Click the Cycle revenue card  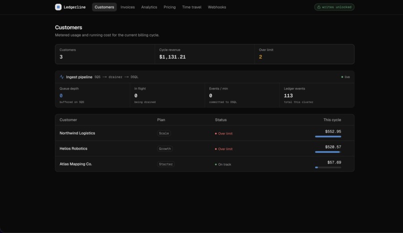pyautogui.click(x=204, y=54)
